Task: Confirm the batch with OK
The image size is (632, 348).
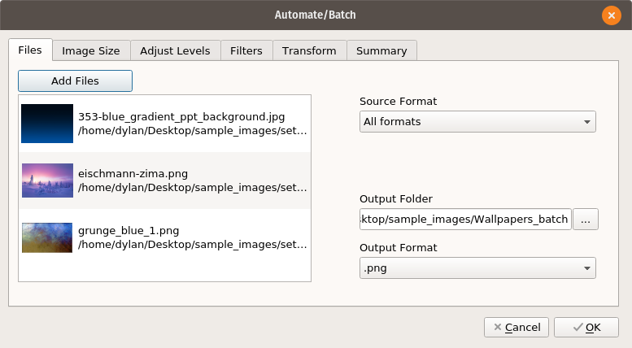Action: (x=586, y=327)
